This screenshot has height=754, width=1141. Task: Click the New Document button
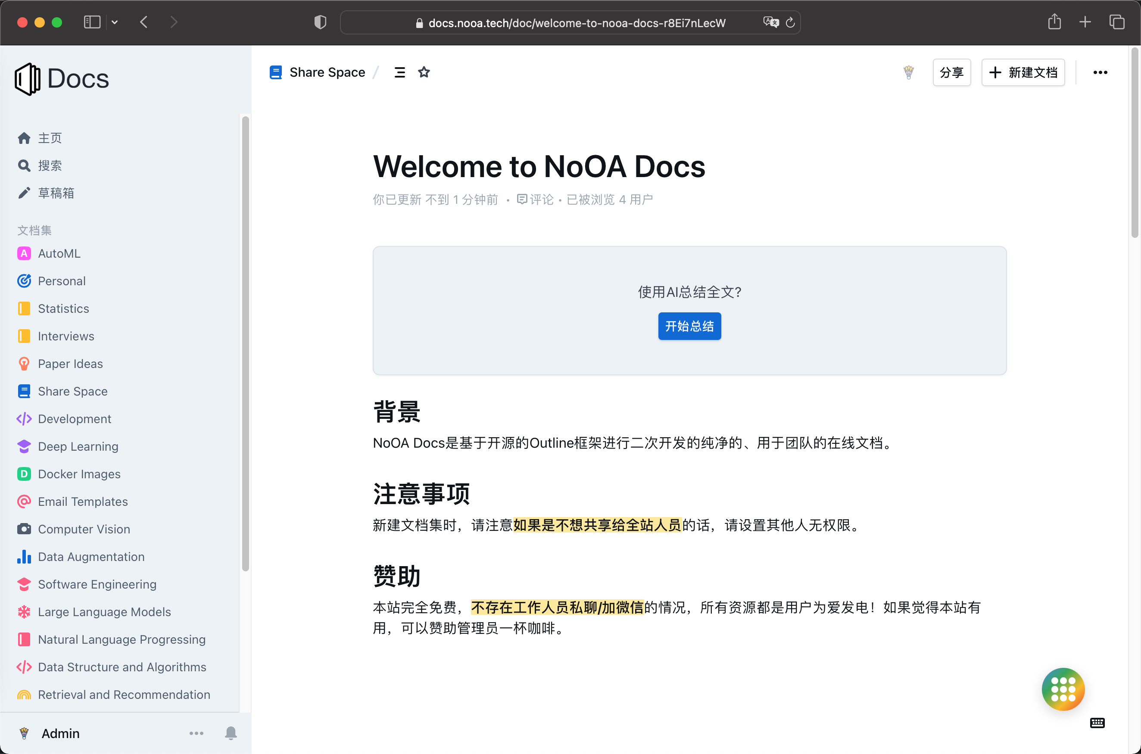tap(1023, 72)
